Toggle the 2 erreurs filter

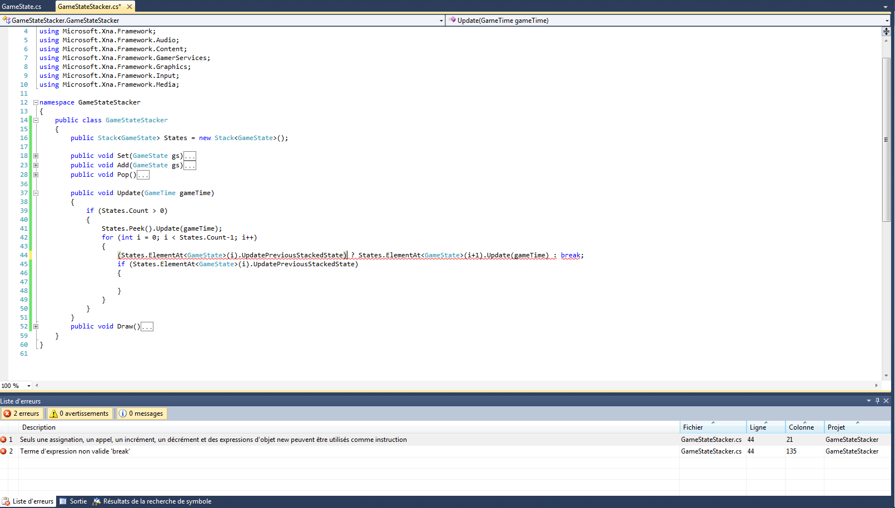[x=22, y=414]
